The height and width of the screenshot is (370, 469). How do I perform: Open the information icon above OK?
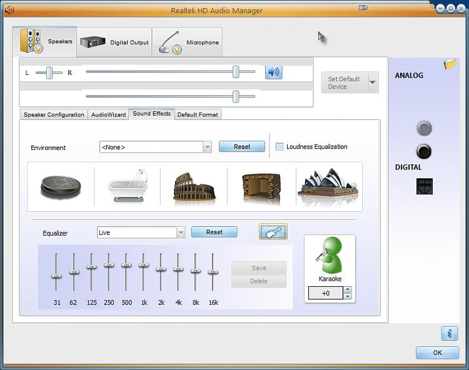tap(449, 333)
